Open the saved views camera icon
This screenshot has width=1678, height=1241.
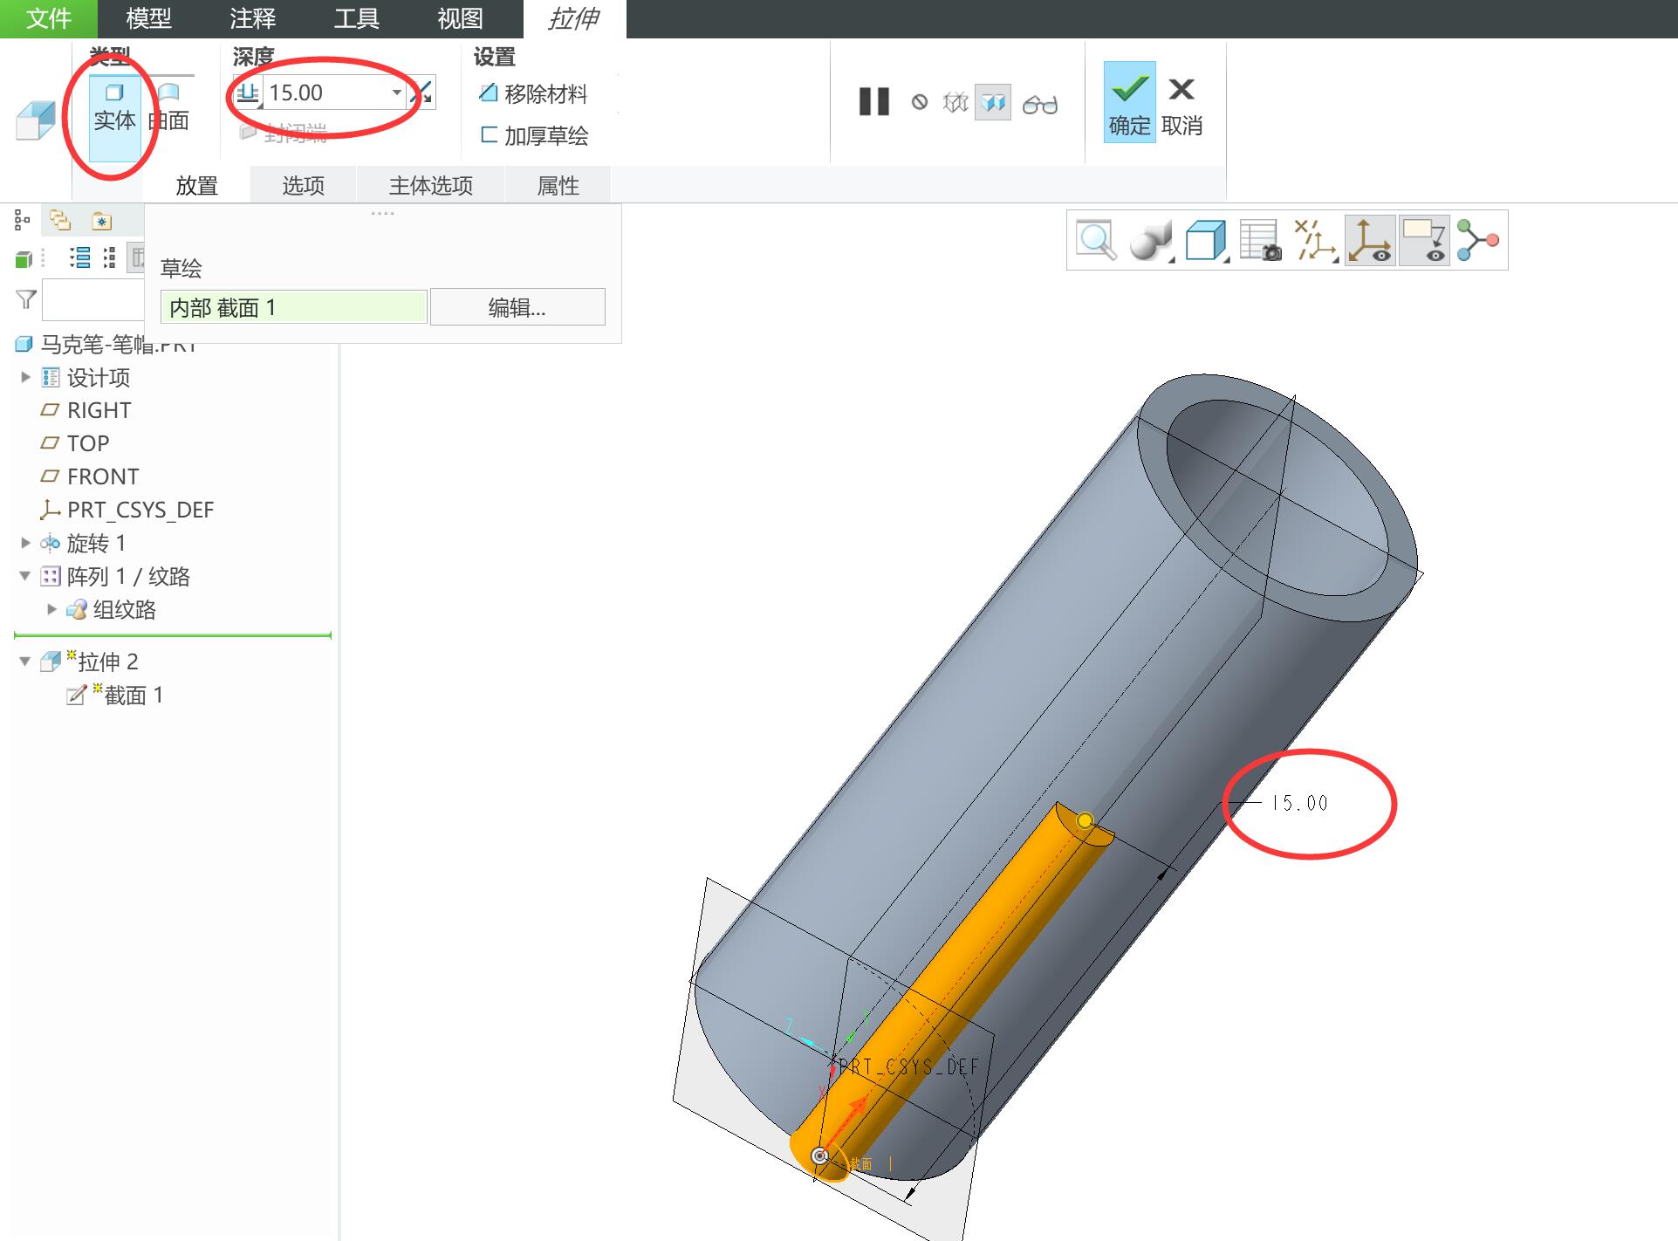(x=1260, y=240)
